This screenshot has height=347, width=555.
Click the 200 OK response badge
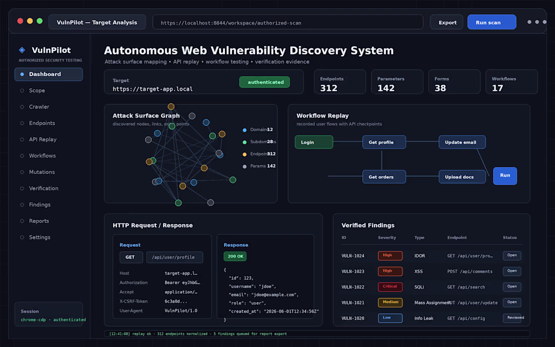tap(235, 256)
